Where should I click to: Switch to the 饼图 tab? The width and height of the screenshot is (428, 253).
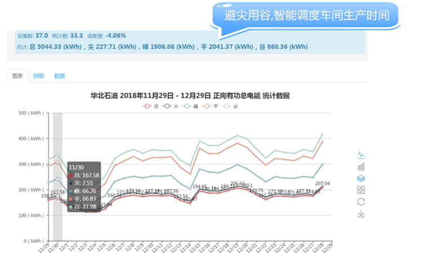point(38,75)
